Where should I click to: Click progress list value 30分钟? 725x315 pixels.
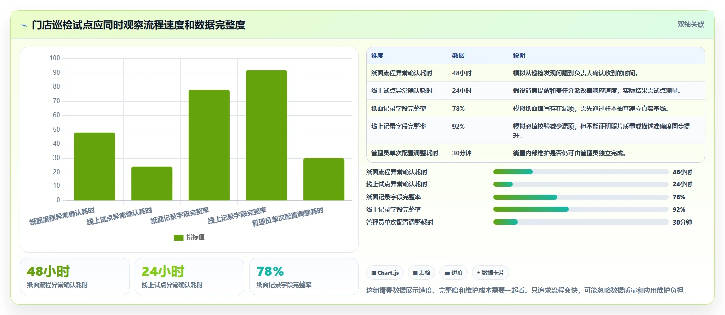(x=682, y=222)
